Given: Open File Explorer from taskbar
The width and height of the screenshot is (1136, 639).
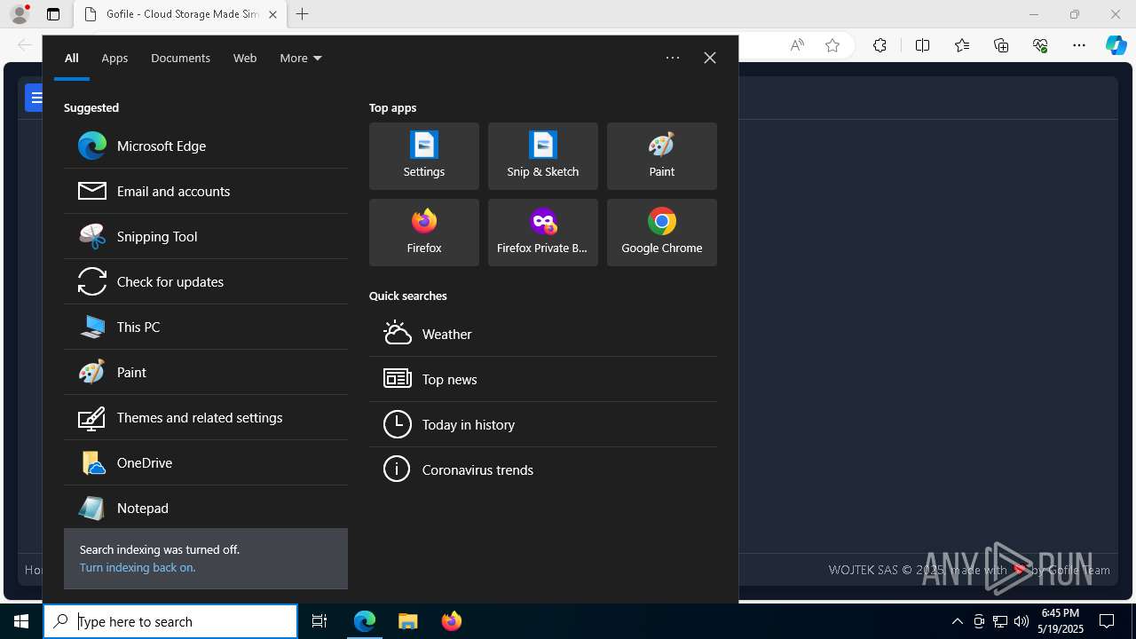Looking at the screenshot, I should 407,621.
